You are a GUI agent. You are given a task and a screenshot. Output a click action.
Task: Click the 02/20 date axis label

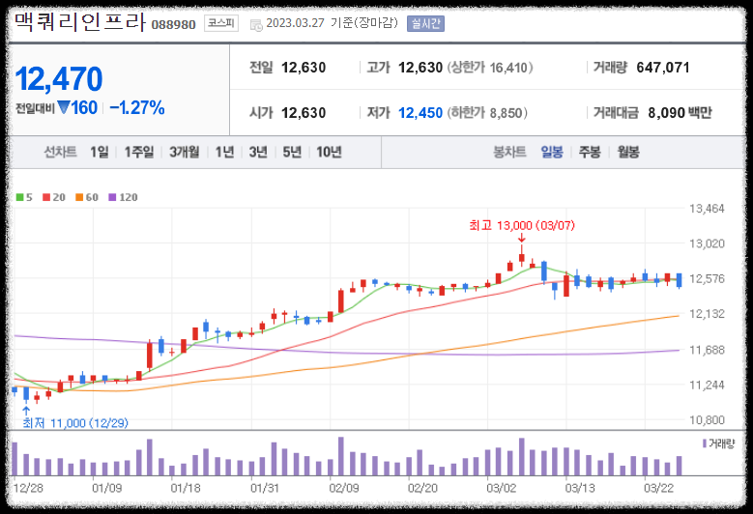point(422,489)
